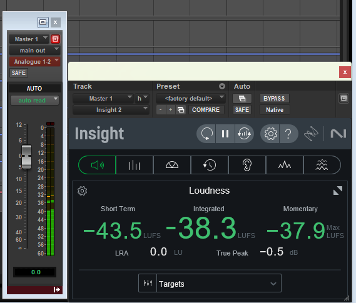Click the True Peak -0.5 value
The image size is (356, 303).
[x=272, y=252]
